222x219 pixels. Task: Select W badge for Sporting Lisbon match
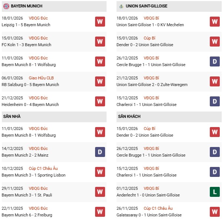pyautogui.click(x=100, y=172)
